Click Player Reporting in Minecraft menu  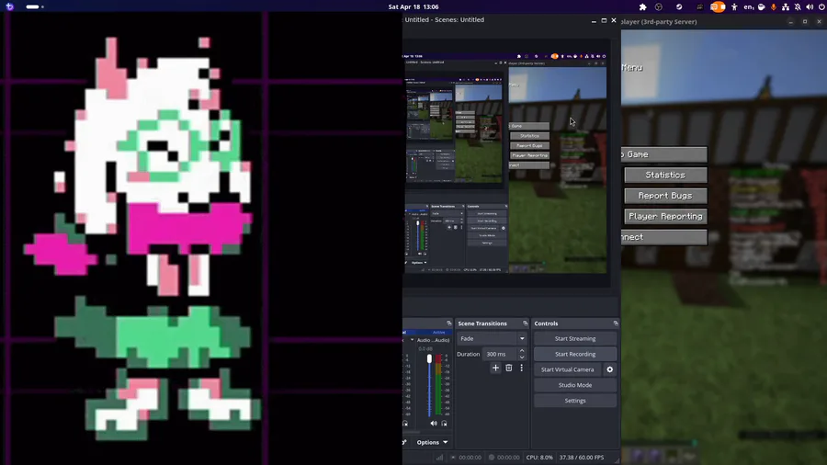click(x=665, y=216)
